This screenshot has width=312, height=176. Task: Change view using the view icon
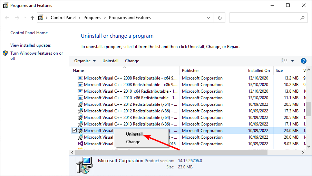click(x=284, y=61)
